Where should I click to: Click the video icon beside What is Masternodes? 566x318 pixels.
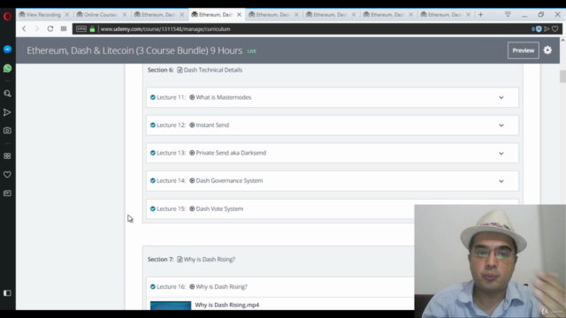[192, 97]
